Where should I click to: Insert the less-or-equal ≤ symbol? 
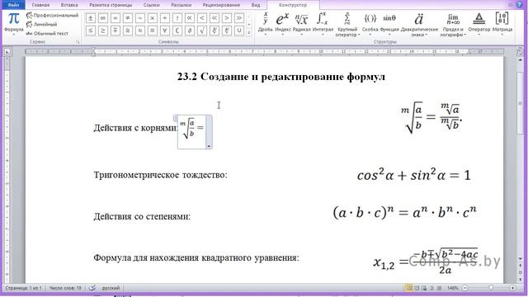point(90,31)
